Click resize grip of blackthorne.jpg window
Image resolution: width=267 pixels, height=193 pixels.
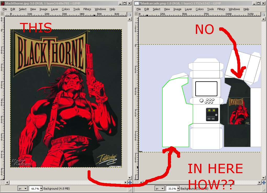[130, 190]
